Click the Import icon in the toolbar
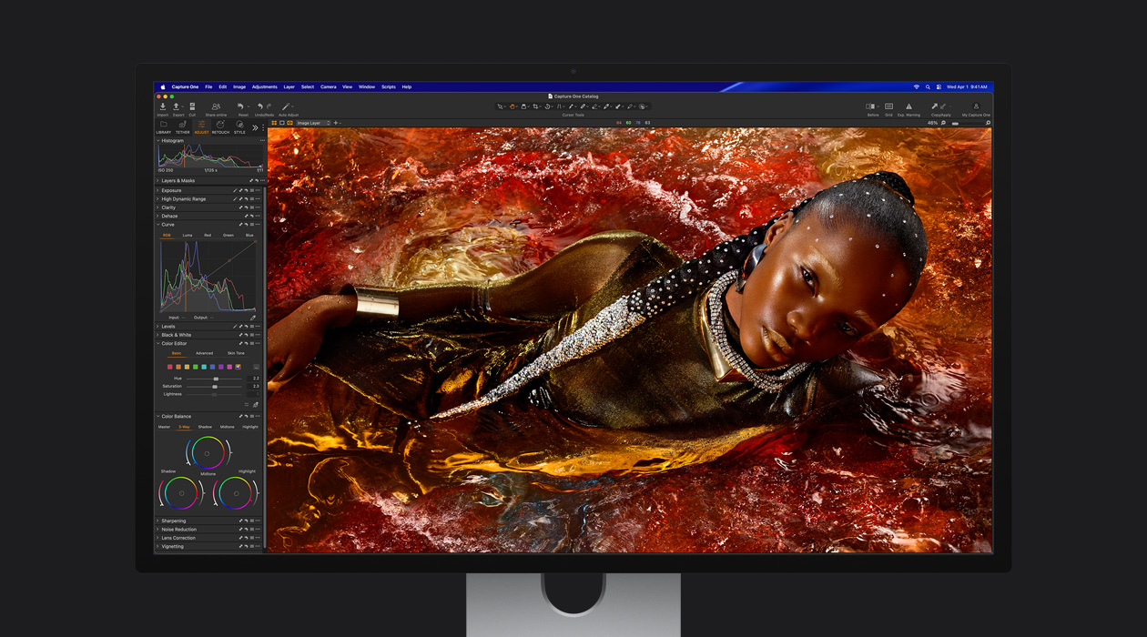The height and width of the screenshot is (637, 1147). click(x=163, y=106)
